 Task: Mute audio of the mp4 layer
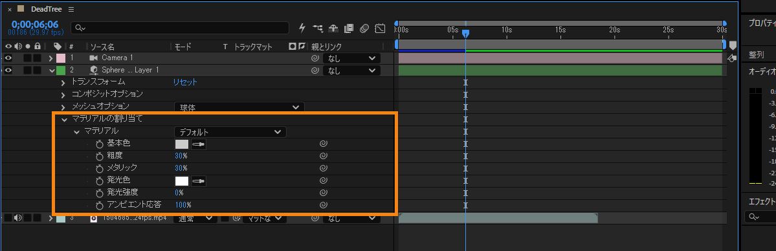18,218
